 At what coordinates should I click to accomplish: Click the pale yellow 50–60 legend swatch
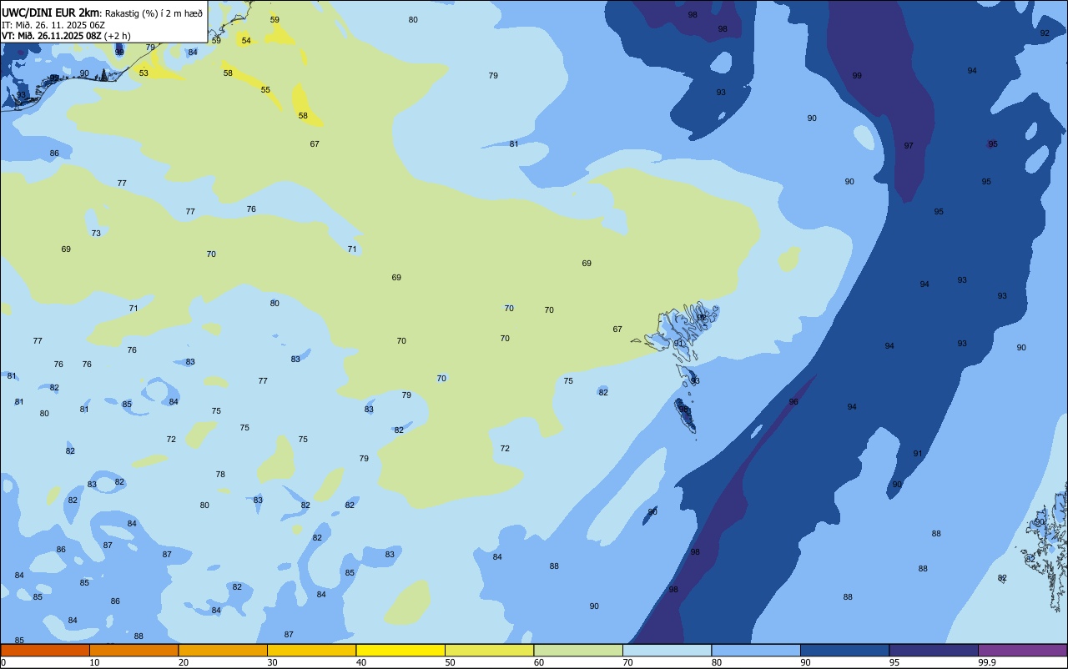tap(489, 650)
